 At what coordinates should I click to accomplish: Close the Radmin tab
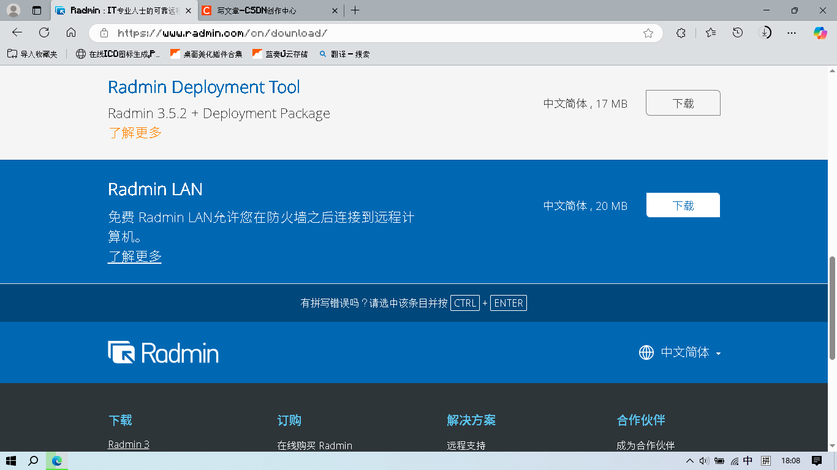point(188,10)
